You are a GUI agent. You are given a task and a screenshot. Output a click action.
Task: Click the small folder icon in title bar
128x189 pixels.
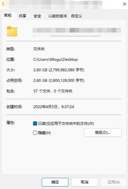tap(3, 4)
